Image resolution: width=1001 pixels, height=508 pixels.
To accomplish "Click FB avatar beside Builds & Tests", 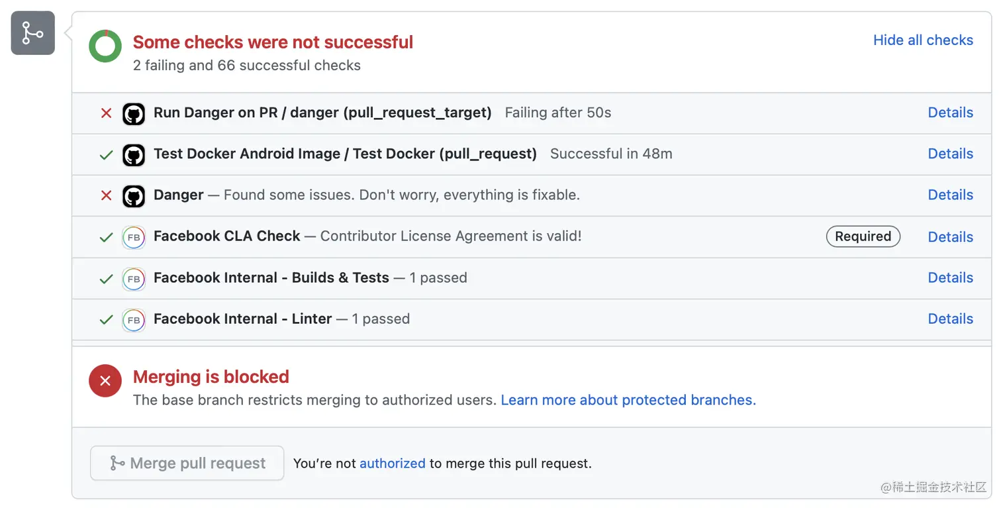I will (134, 279).
